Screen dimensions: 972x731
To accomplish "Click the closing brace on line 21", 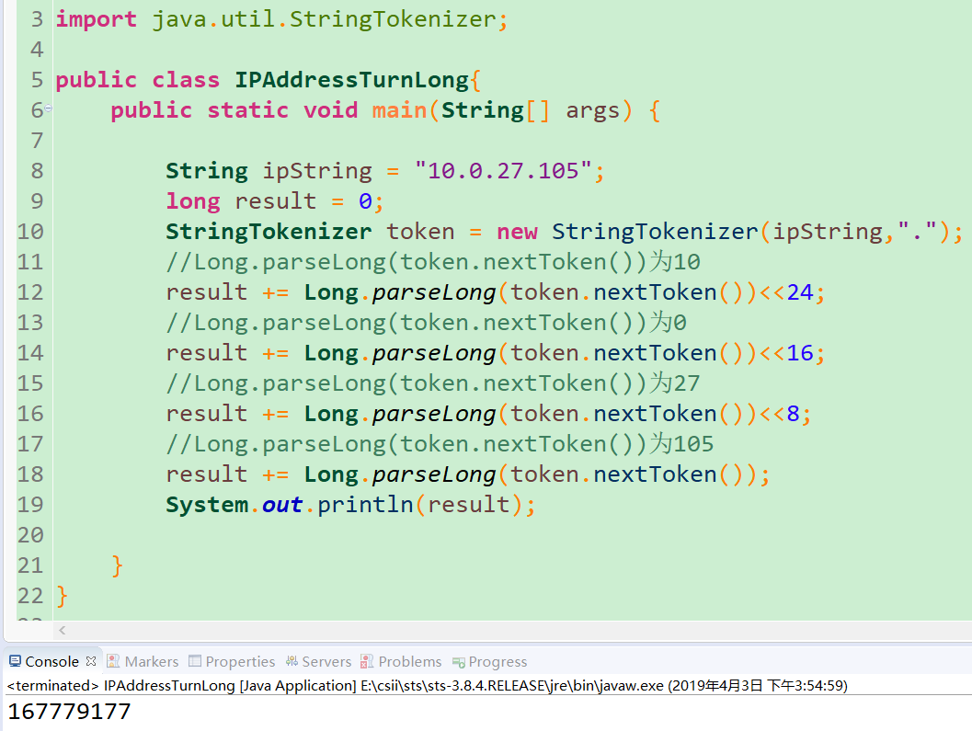I will (x=117, y=566).
